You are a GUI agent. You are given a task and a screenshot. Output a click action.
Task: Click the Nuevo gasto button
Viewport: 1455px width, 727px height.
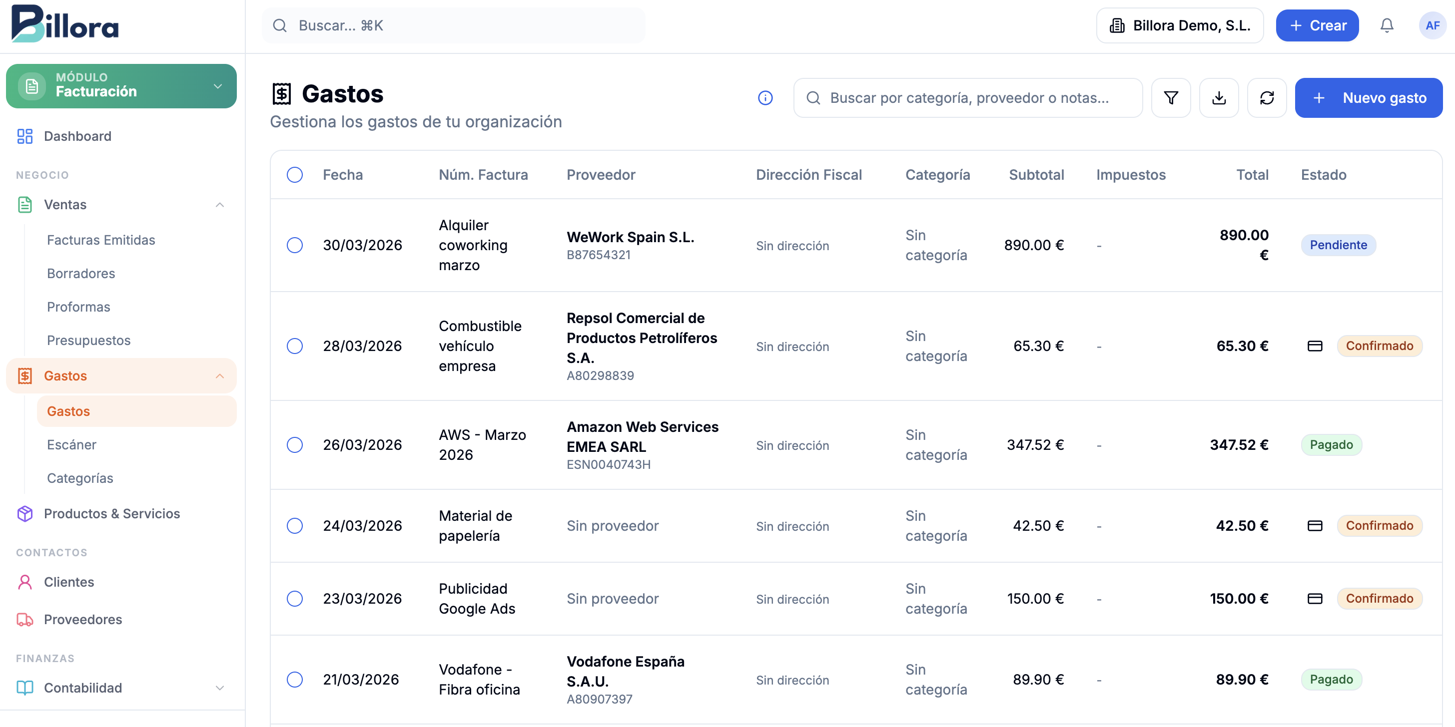[1368, 98]
